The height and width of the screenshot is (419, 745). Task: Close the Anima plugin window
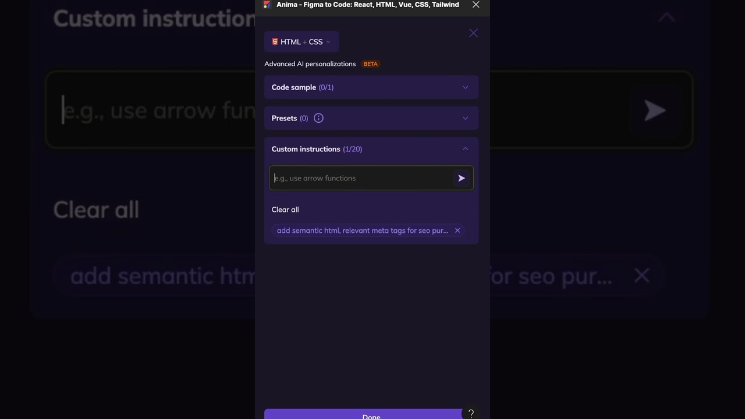(x=476, y=5)
